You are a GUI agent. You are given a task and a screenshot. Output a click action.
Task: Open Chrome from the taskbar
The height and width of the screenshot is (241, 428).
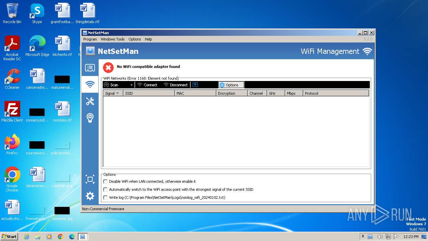click(x=61, y=237)
